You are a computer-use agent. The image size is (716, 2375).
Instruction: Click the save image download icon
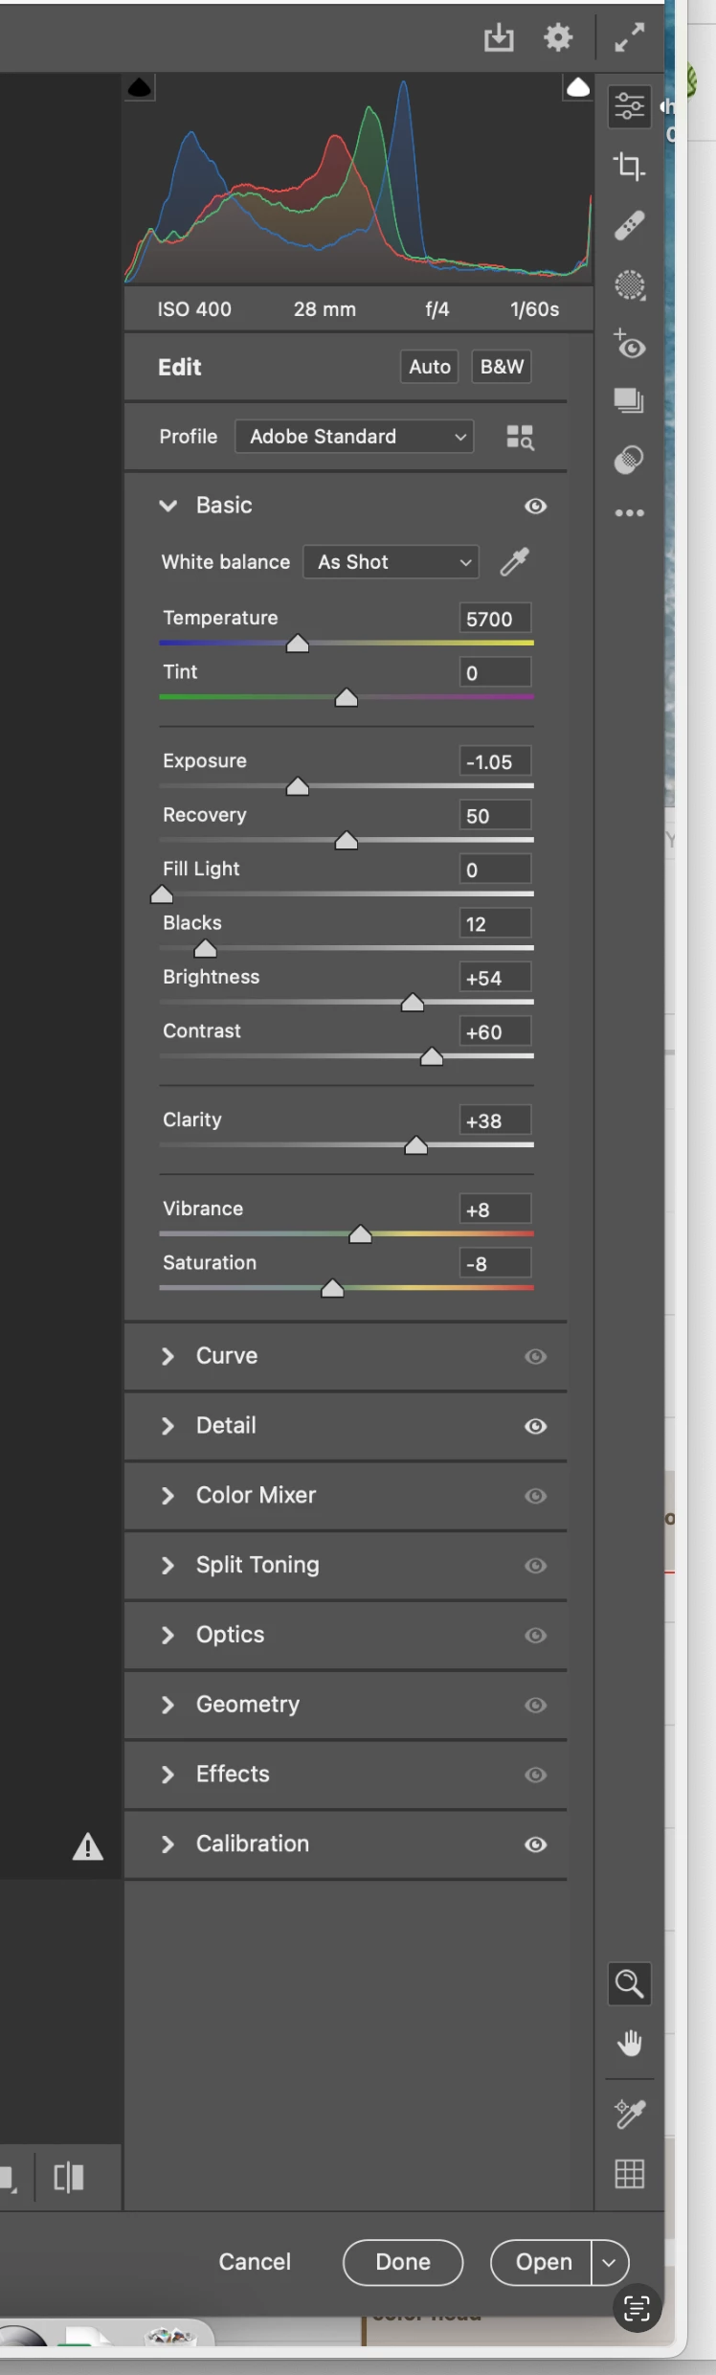[x=499, y=37]
